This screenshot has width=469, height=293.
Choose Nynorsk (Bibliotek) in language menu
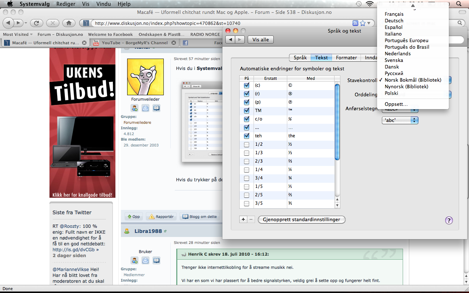point(413,86)
